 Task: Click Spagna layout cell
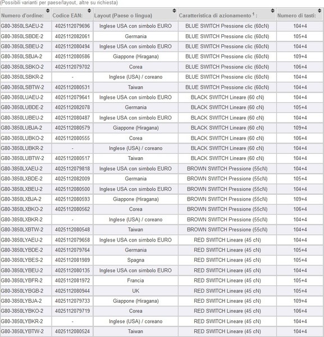(135, 260)
